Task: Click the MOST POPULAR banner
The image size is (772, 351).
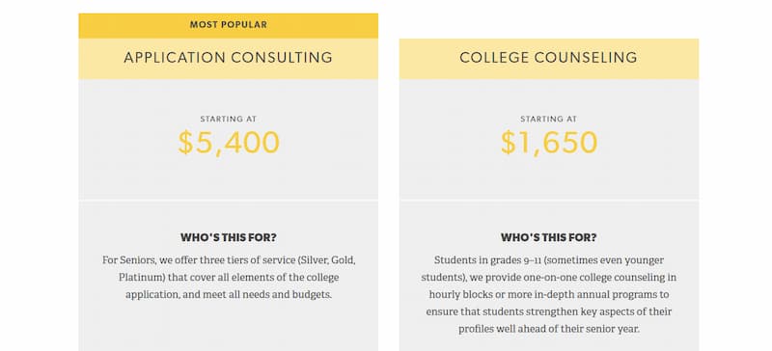Action: 229,25
